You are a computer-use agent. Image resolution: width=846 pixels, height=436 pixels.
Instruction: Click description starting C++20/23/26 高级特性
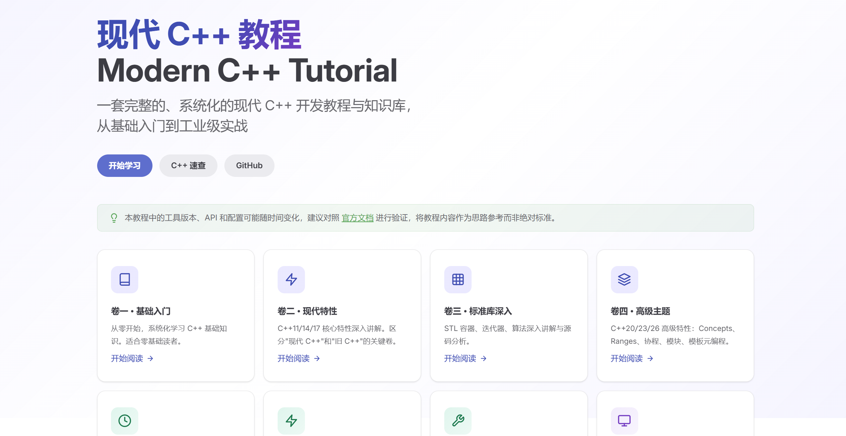click(x=674, y=335)
